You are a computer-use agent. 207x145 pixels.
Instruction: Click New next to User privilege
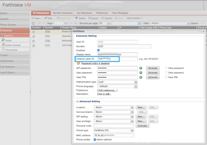(141, 121)
